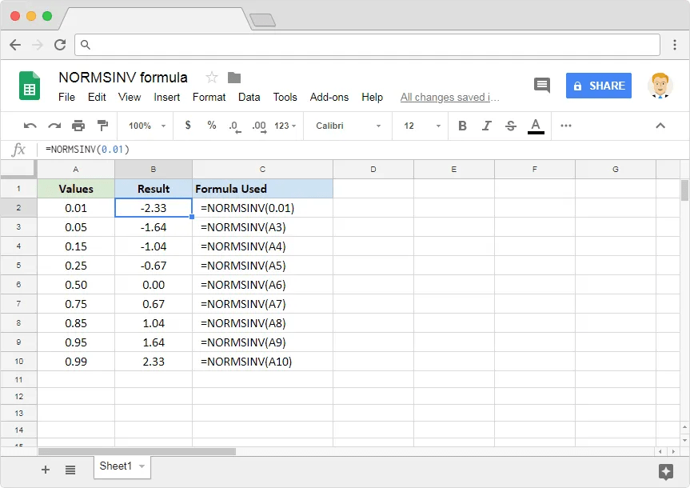Viewport: 690px width, 488px height.
Task: Select the paint format roller icon
Action: pos(102,126)
